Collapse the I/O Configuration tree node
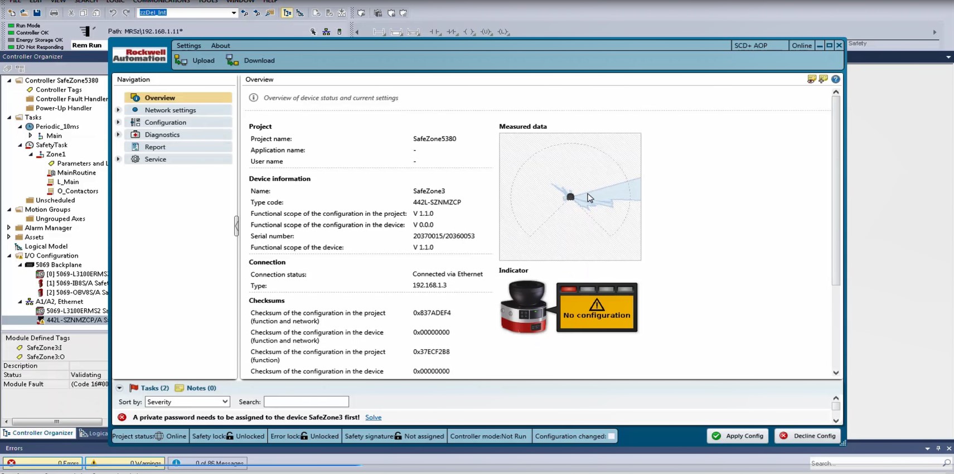The image size is (954, 474). point(9,255)
